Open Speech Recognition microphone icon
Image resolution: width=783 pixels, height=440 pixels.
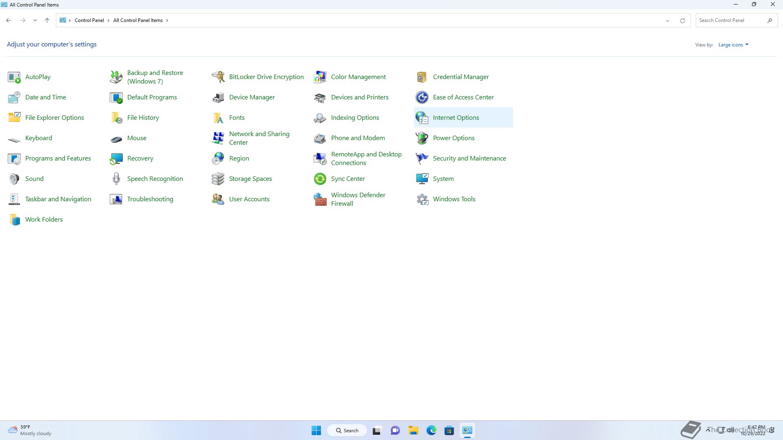[116, 179]
